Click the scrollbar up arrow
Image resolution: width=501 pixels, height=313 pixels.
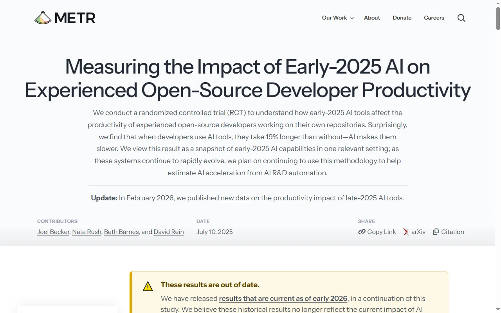tap(498, 3)
